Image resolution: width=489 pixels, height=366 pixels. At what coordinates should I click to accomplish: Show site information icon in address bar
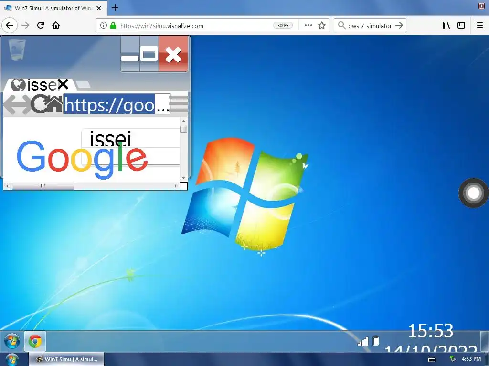click(104, 26)
